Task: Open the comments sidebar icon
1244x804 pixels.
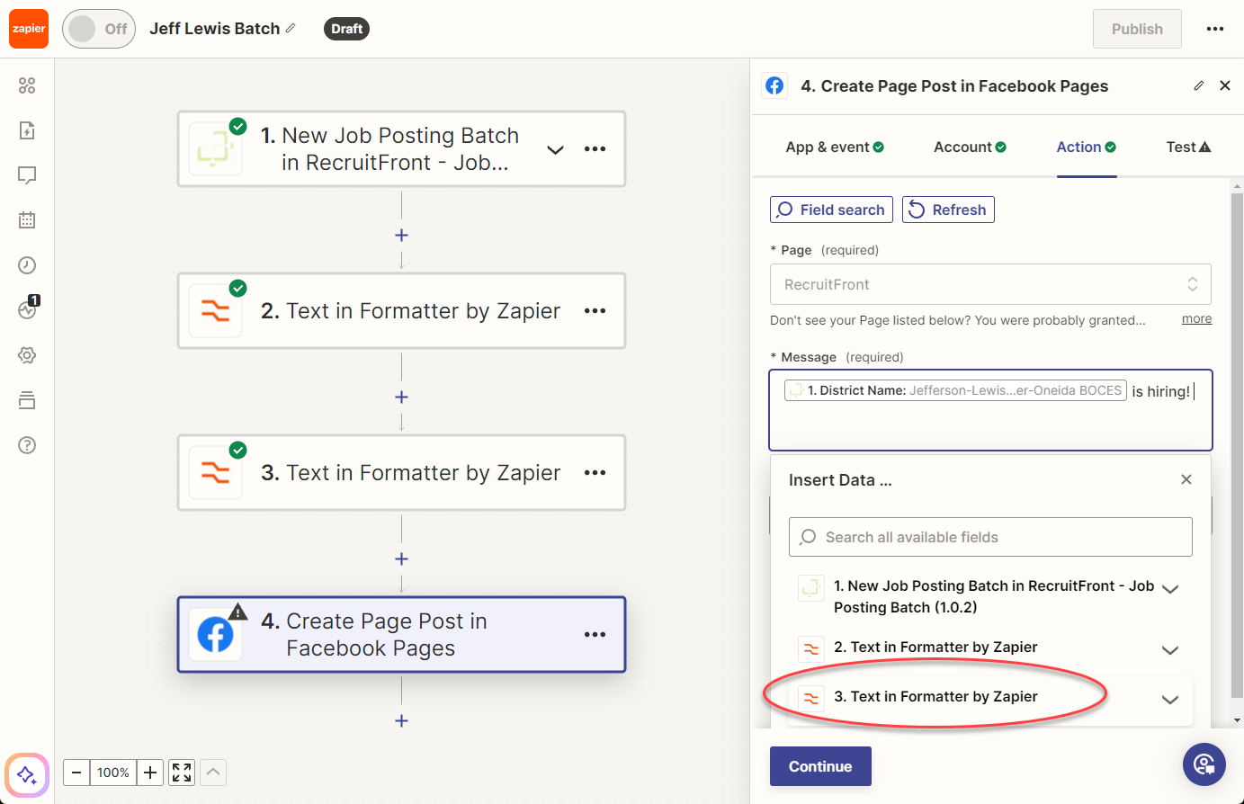Action: (27, 175)
